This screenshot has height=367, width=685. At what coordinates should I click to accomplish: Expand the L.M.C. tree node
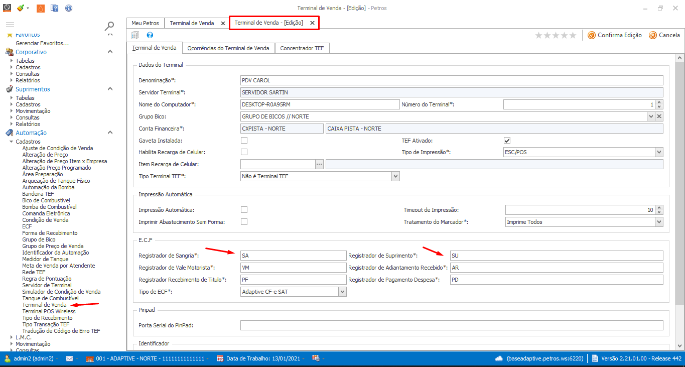pyautogui.click(x=12, y=337)
